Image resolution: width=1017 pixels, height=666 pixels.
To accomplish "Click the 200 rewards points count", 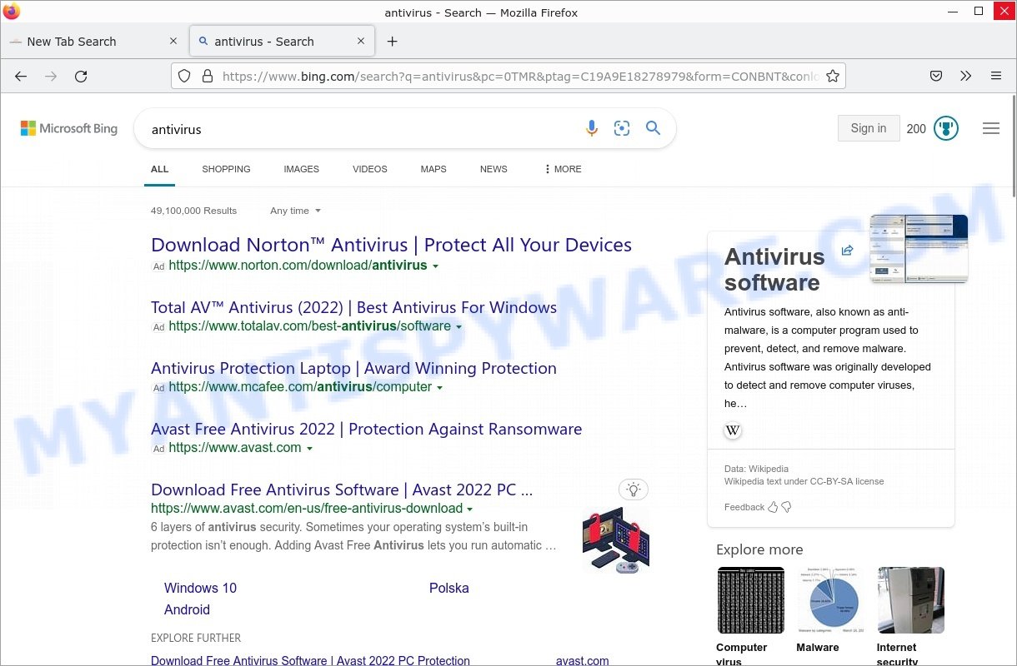I will [x=916, y=128].
